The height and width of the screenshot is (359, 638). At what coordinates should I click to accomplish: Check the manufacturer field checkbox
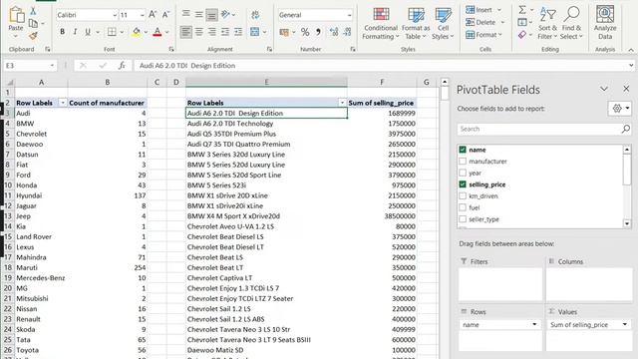pyautogui.click(x=463, y=162)
